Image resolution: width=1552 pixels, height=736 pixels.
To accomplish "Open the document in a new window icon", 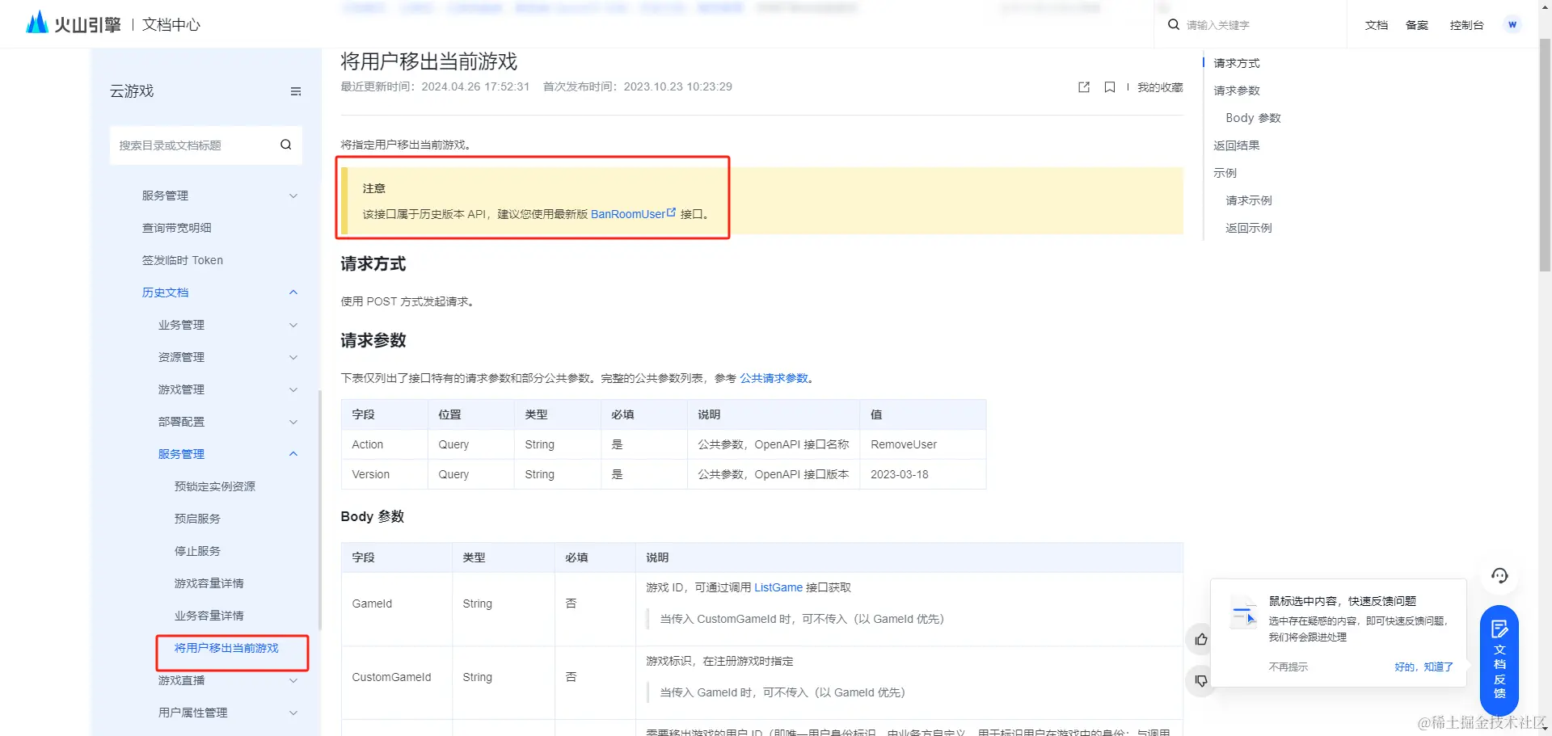I will (x=1083, y=87).
